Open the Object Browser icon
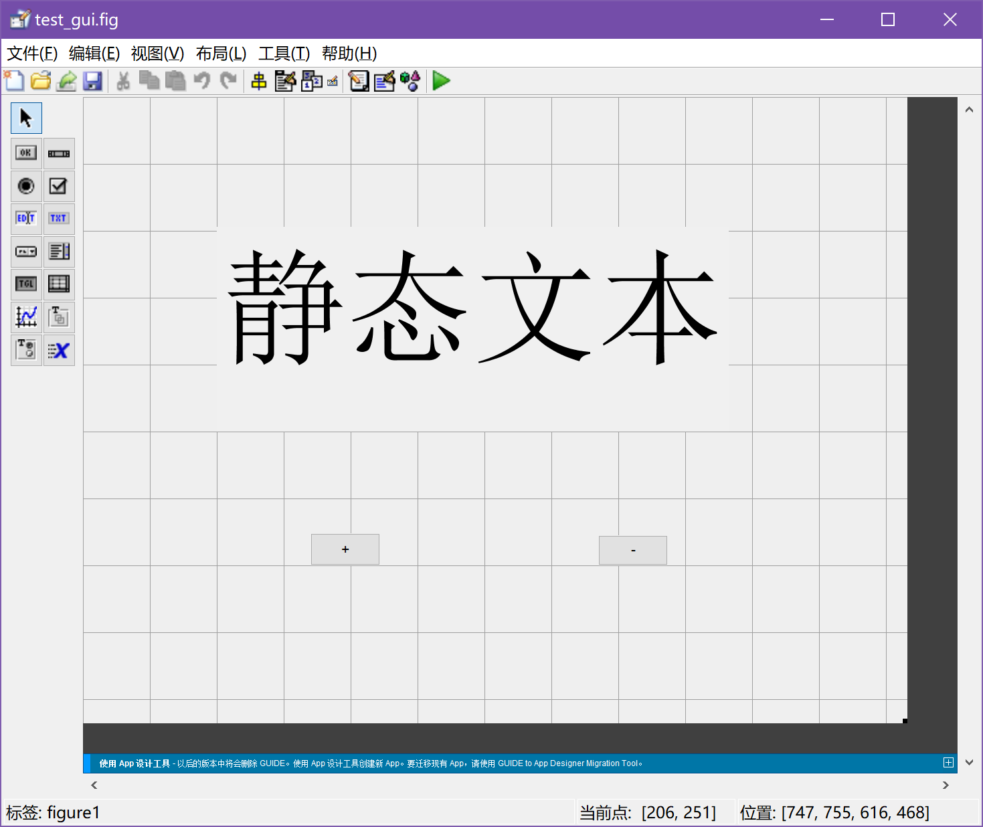The width and height of the screenshot is (983, 827). (x=410, y=81)
